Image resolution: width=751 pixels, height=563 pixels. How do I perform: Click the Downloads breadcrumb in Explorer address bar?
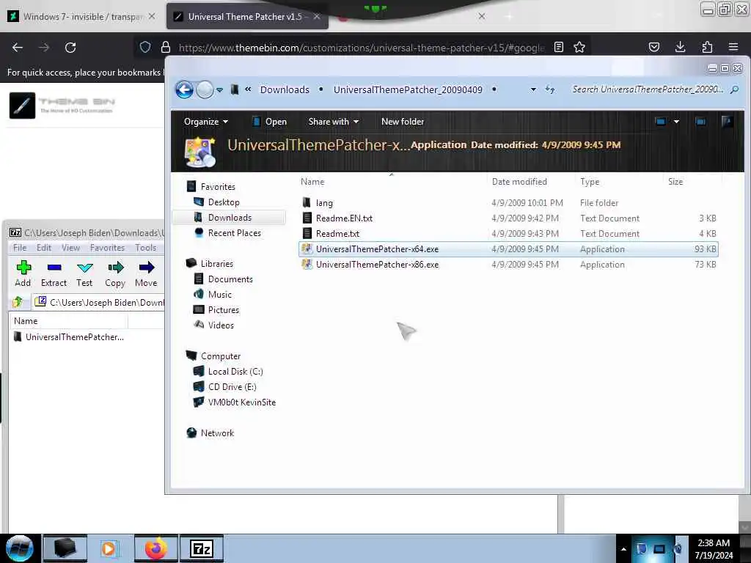pos(285,89)
